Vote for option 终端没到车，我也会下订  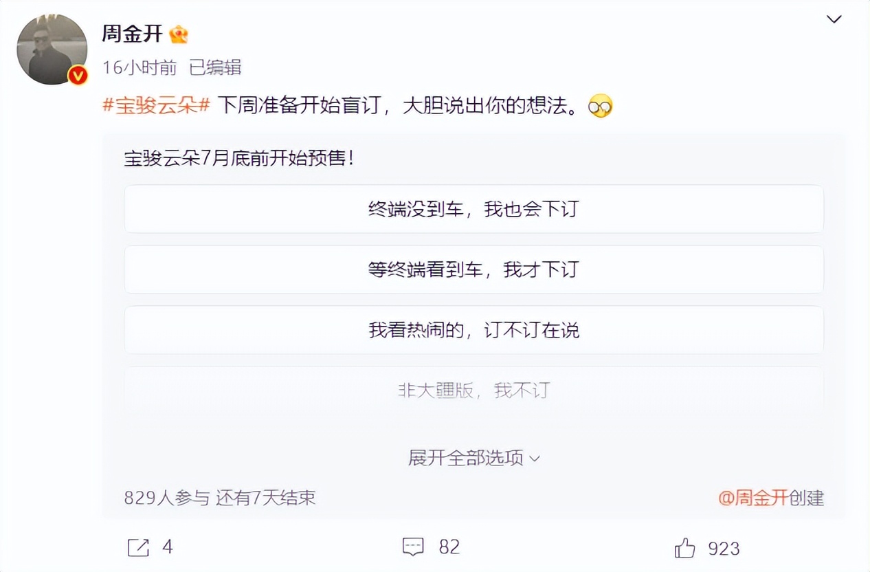[x=473, y=209]
